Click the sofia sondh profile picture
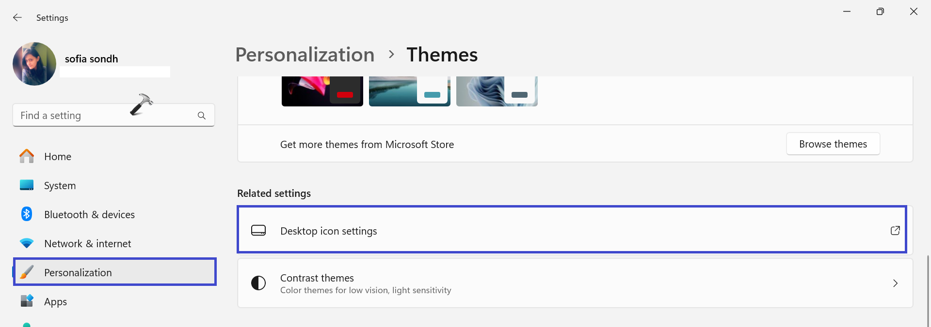 pos(34,64)
